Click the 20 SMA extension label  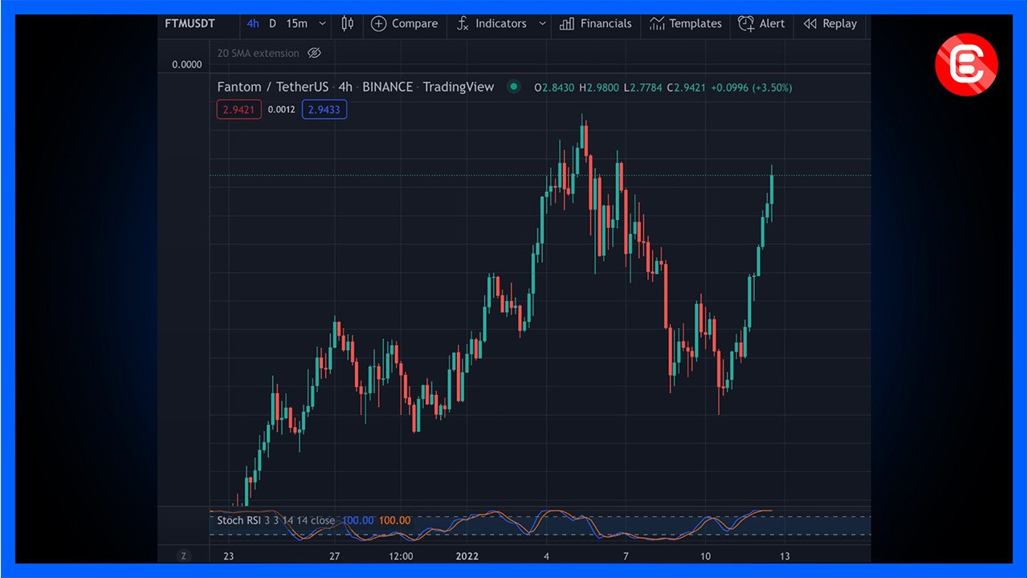[258, 53]
